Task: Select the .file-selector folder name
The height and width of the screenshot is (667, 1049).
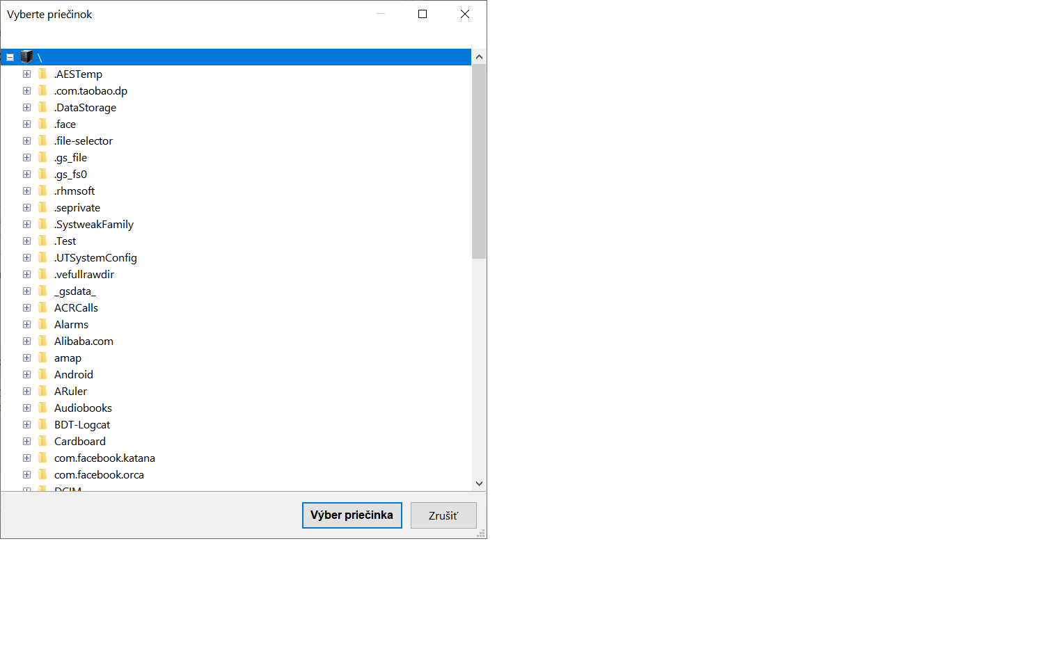Action: click(x=83, y=140)
